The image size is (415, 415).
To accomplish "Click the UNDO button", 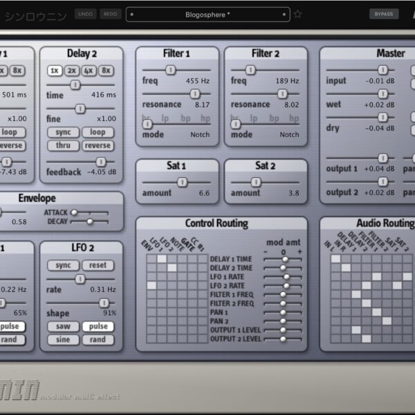I will 85,14.
